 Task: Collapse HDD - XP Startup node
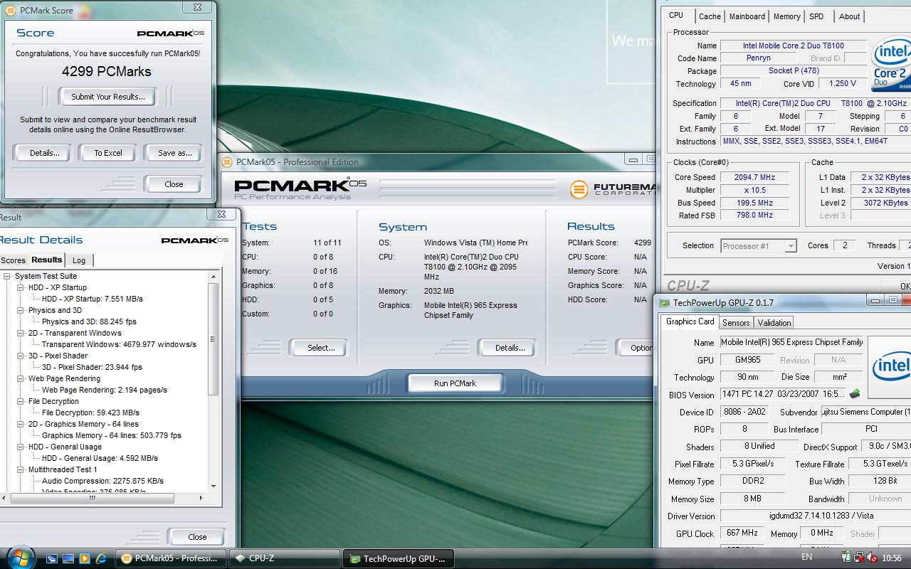click(21, 287)
